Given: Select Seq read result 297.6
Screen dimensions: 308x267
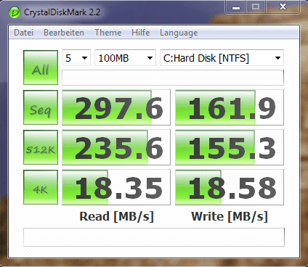Looking at the screenshot, I should [116, 107].
